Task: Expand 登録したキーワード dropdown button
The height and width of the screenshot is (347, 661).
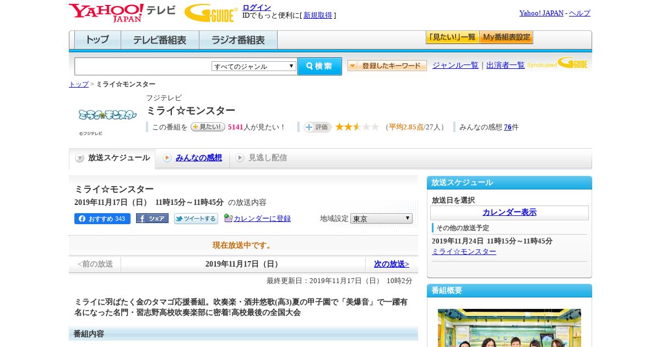Action: pyautogui.click(x=387, y=66)
